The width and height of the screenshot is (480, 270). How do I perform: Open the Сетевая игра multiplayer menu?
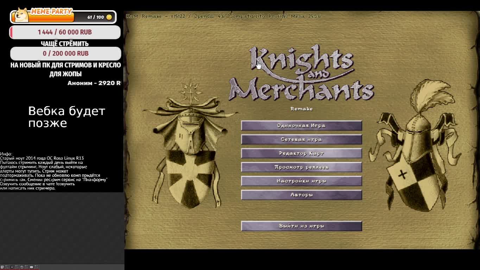(x=302, y=140)
